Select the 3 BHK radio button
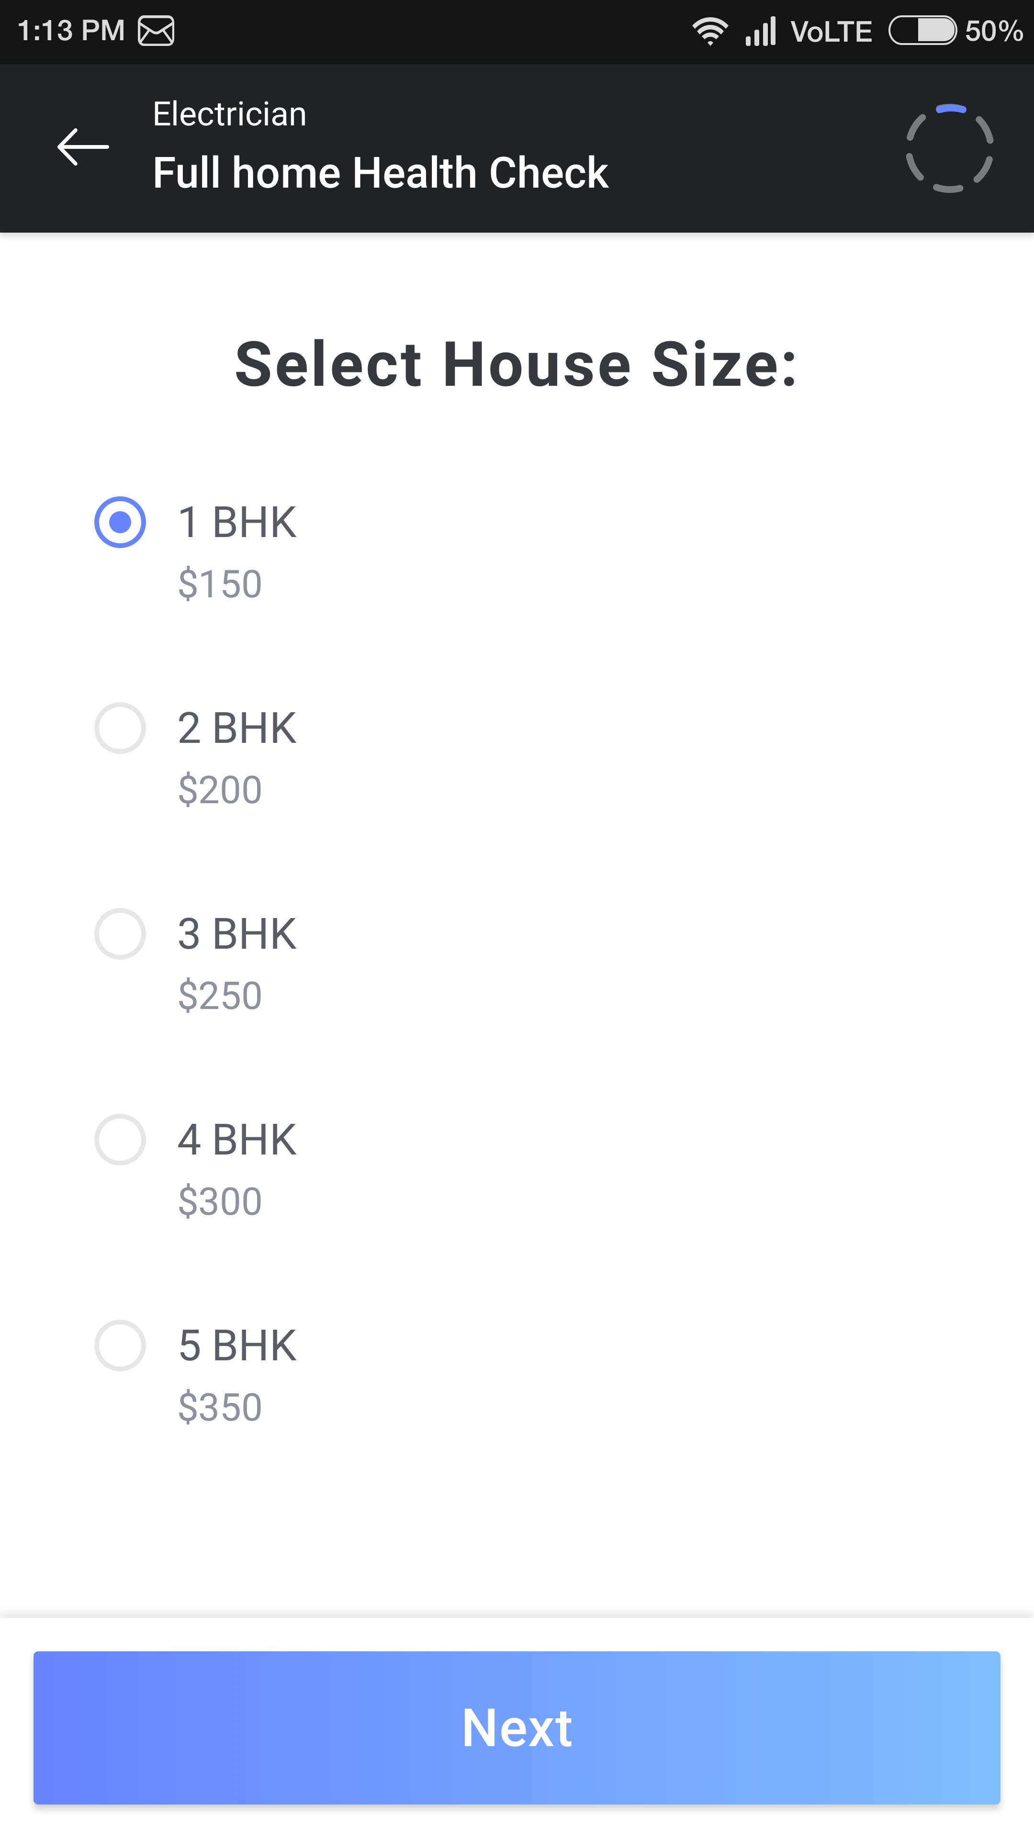Screen dimensions: 1034x1838 (x=120, y=934)
